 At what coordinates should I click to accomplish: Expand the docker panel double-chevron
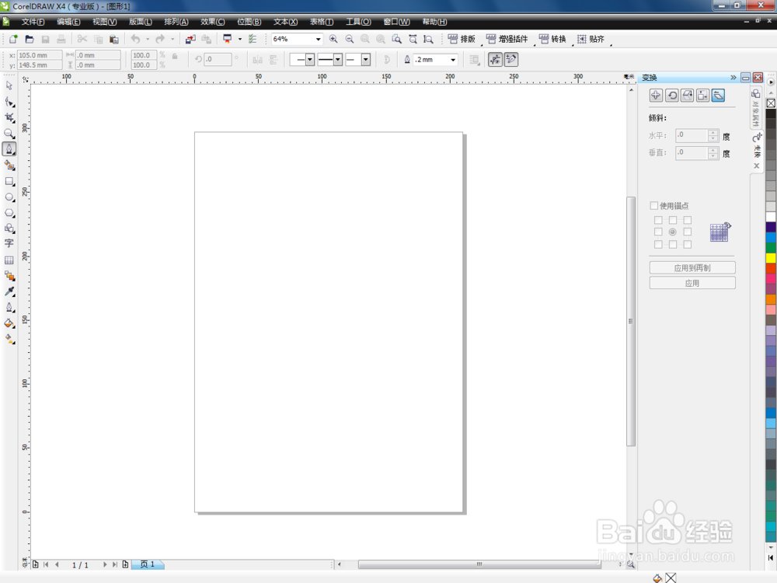733,77
